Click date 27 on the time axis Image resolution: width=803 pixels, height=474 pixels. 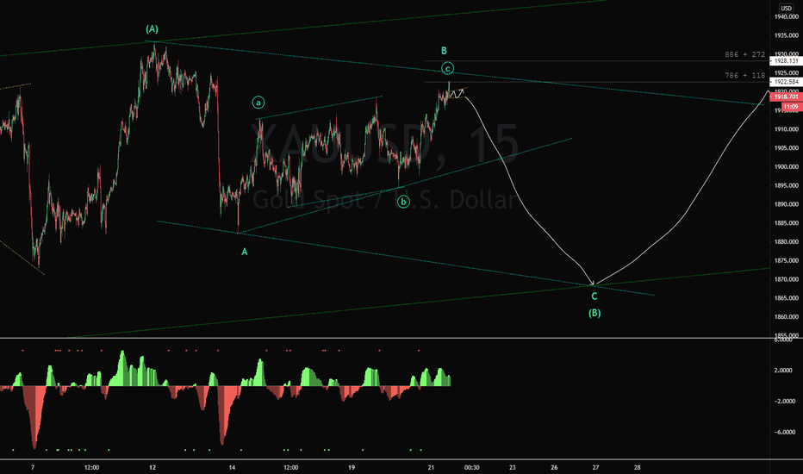(595, 467)
